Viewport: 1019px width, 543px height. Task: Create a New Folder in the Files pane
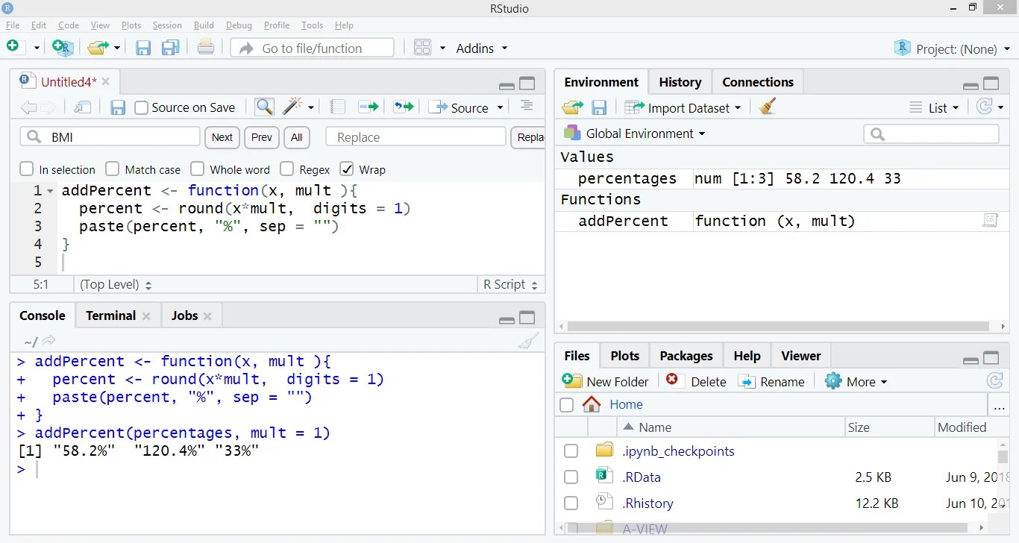(x=606, y=381)
